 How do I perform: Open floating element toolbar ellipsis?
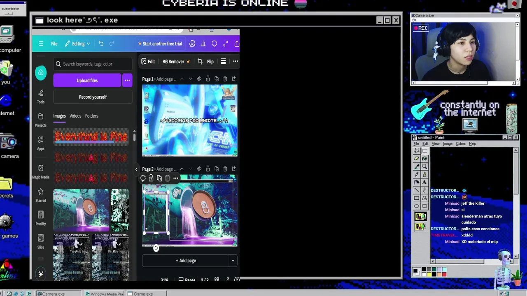pyautogui.click(x=176, y=178)
